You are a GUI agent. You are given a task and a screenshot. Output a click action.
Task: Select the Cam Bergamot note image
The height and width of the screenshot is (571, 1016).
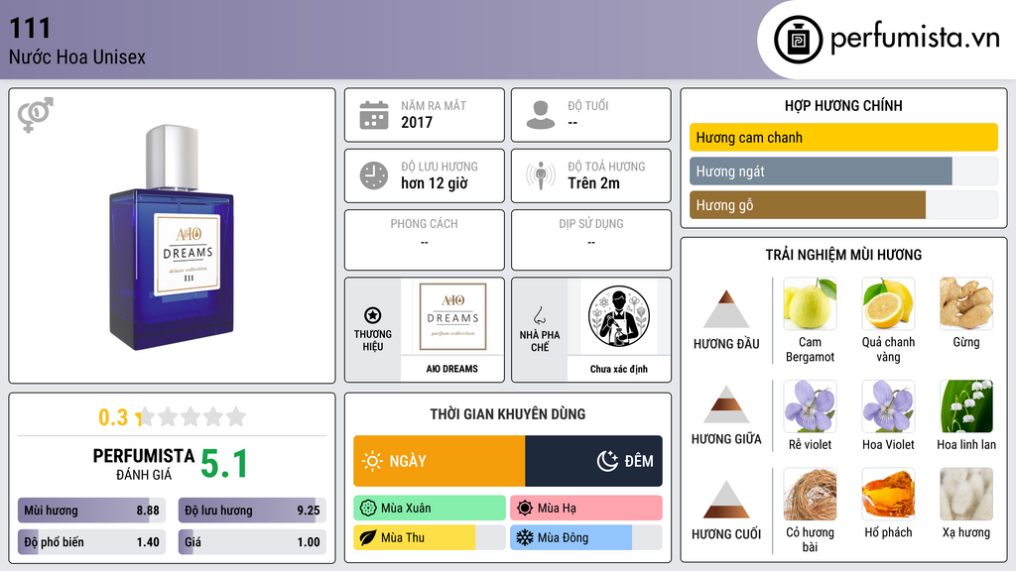pos(810,303)
